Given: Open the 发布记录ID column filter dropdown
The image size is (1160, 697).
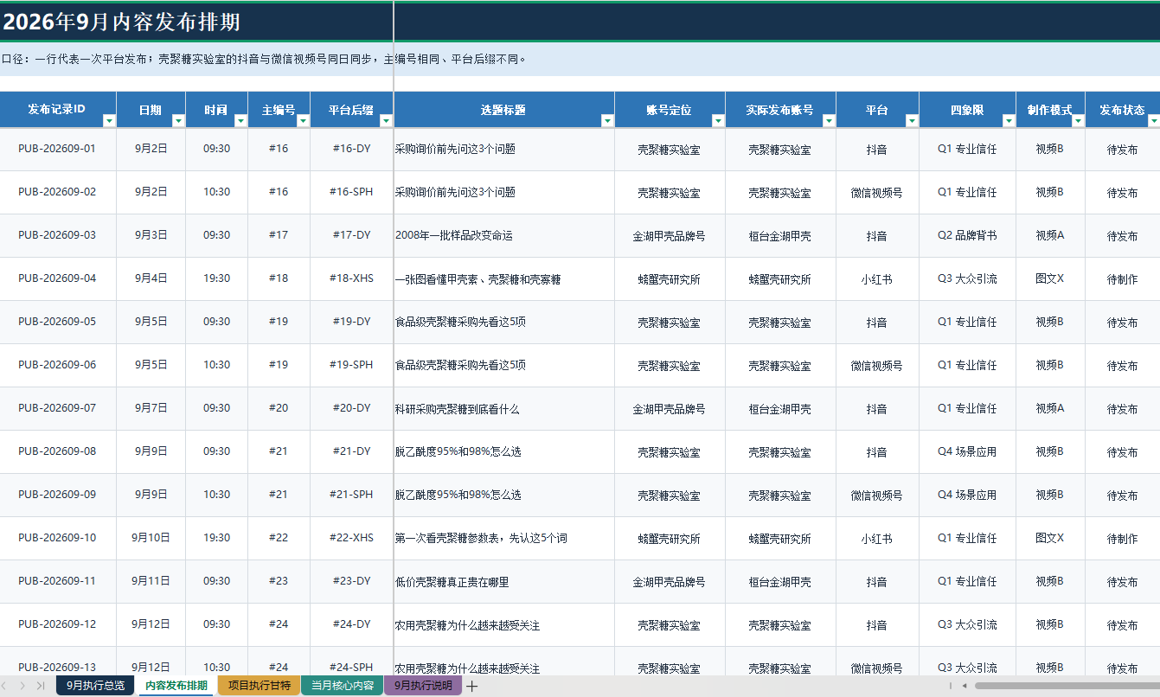Looking at the screenshot, I should click(109, 121).
